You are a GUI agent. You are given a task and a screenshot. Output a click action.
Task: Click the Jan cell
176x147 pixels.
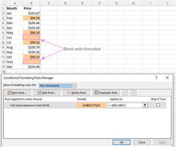pos(14,13)
